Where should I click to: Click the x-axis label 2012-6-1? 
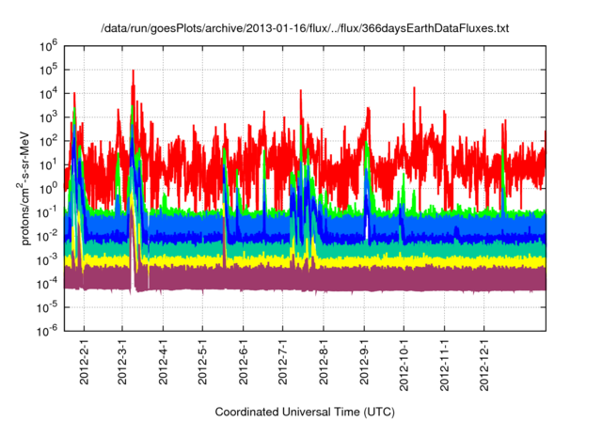[243, 362]
